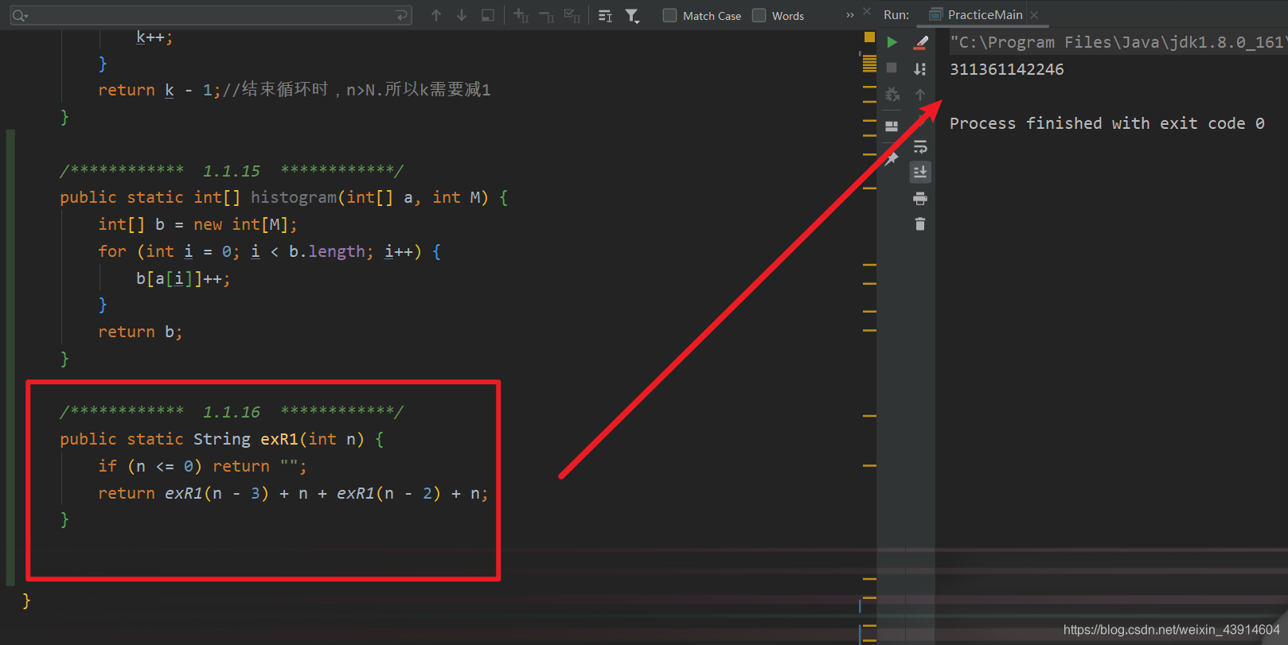Click the 1.1.15 comment line
The image size is (1288, 645).
[232, 171]
